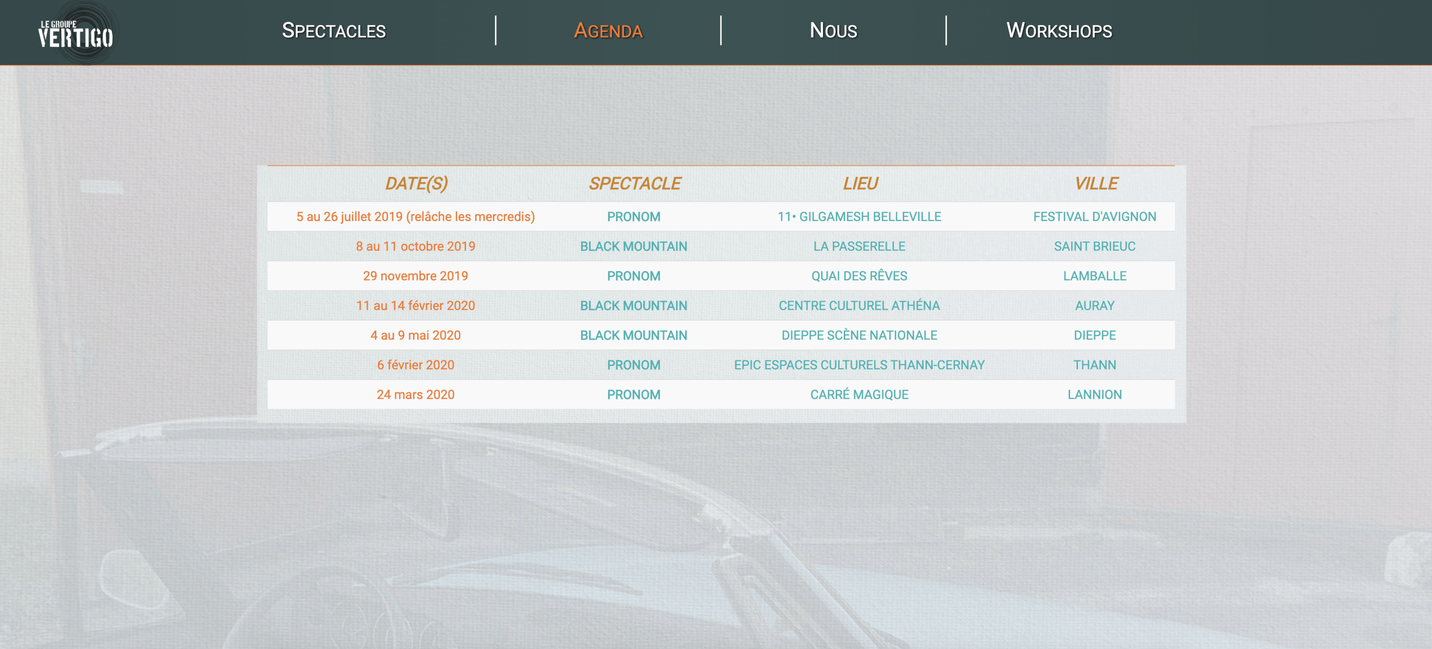Click 'LA PASSERELLE' venue
Viewport: 1432px width, 649px height.
pyautogui.click(x=859, y=246)
